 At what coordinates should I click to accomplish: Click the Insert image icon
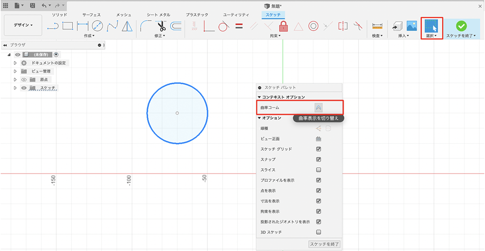412,26
